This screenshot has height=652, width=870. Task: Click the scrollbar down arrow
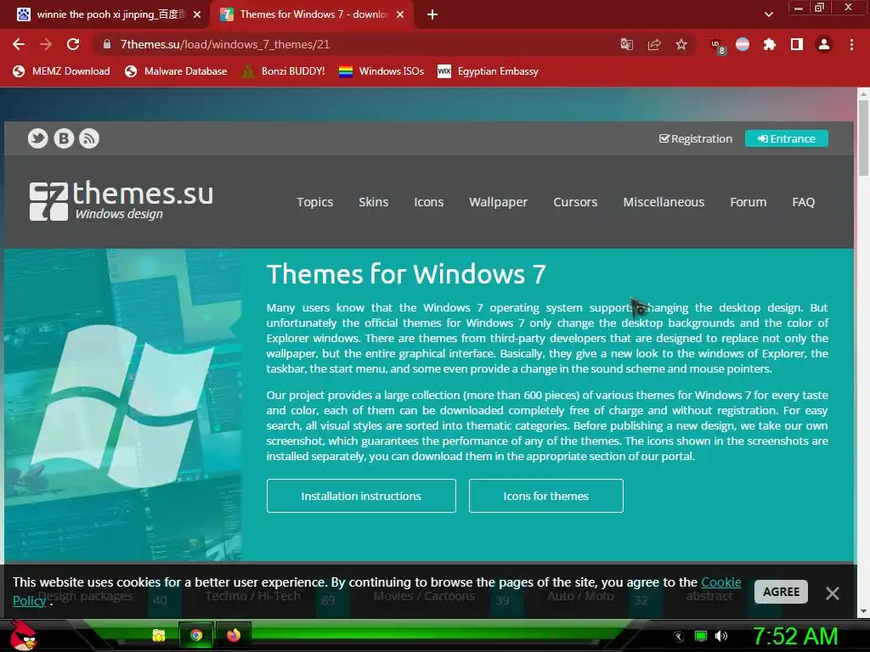pos(863,611)
